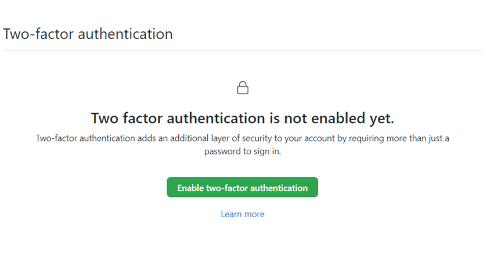This screenshot has width=483, height=270.
Task: Click the word 'Enable' on the green button
Action: [x=190, y=188]
